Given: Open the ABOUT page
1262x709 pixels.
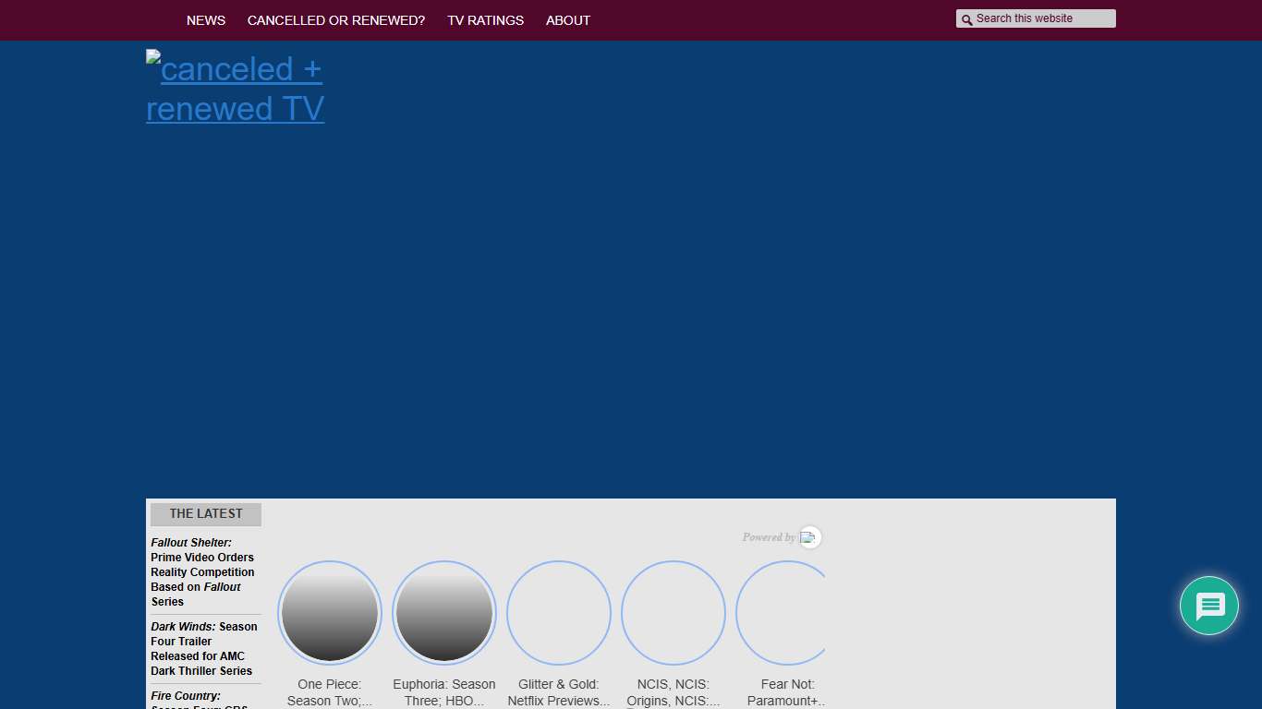Looking at the screenshot, I should tap(567, 20).
